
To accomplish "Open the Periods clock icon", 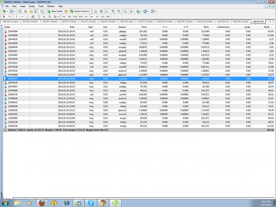I will click(x=145, y=11).
